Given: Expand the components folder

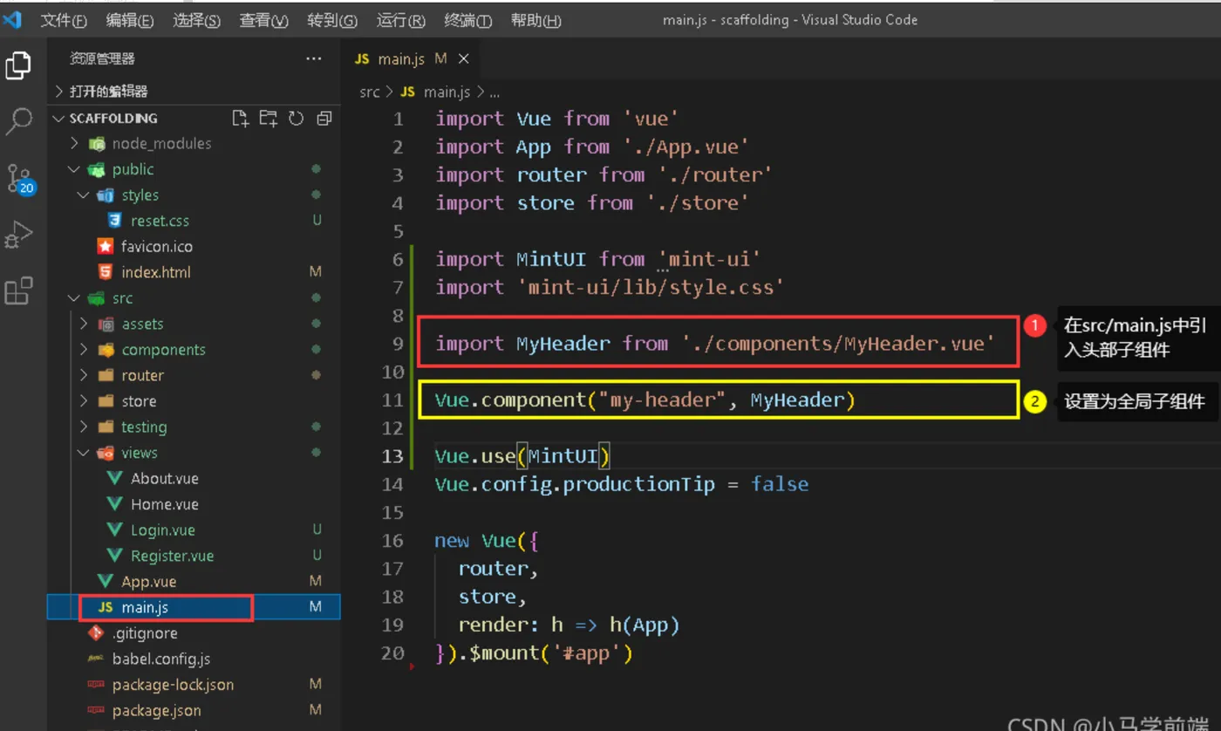Looking at the screenshot, I should 84,350.
